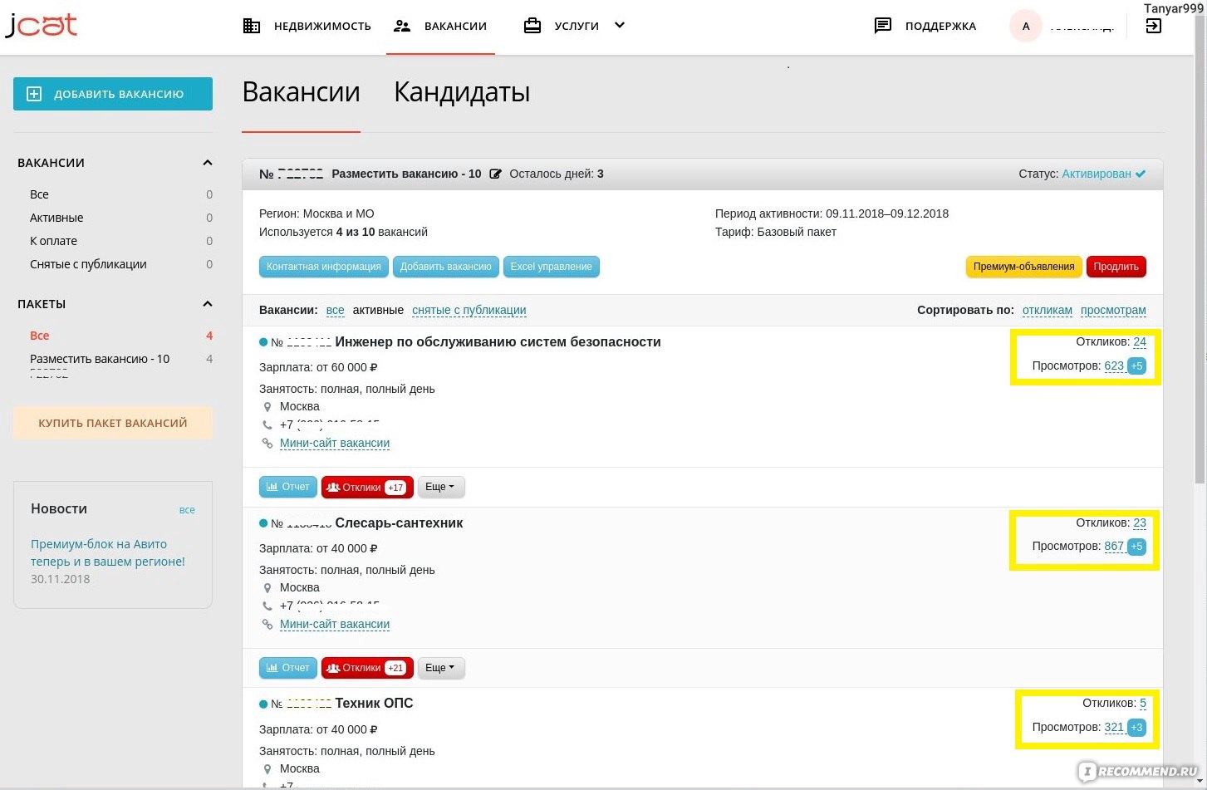Click views count 623 link

pyautogui.click(x=1114, y=366)
